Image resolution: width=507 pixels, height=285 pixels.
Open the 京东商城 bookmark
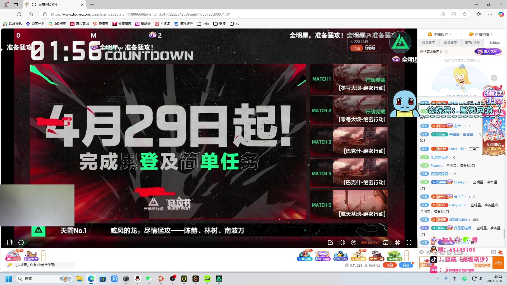click(x=79, y=24)
